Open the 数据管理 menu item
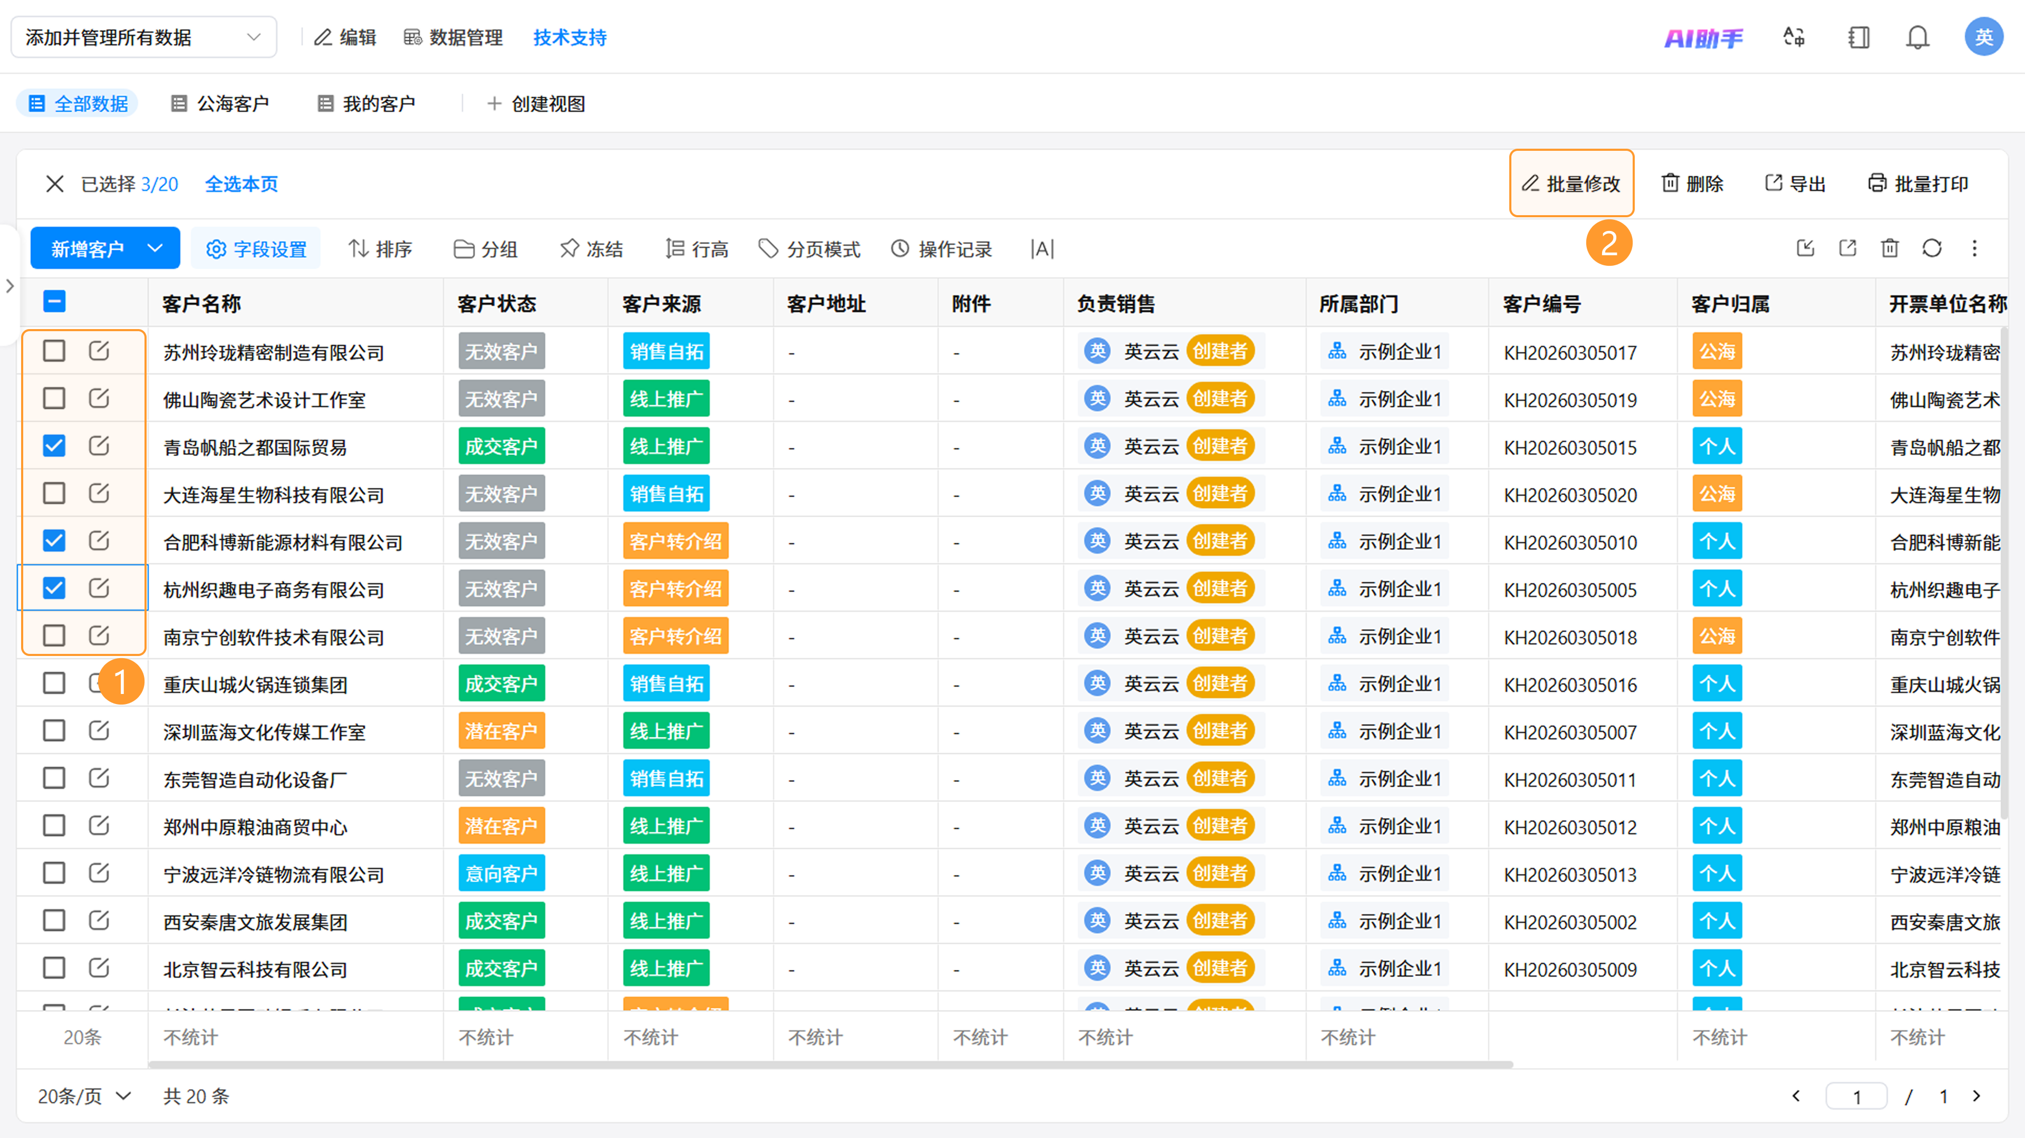Image resolution: width=2025 pixels, height=1138 pixels. point(453,37)
